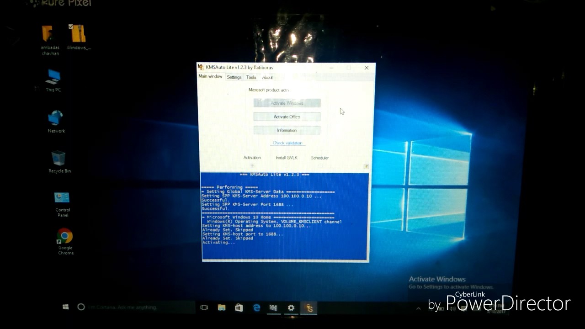585x329 pixels.
Task: Click 'Setting KMS-host port to 1688...' console line
Action: 243,234
